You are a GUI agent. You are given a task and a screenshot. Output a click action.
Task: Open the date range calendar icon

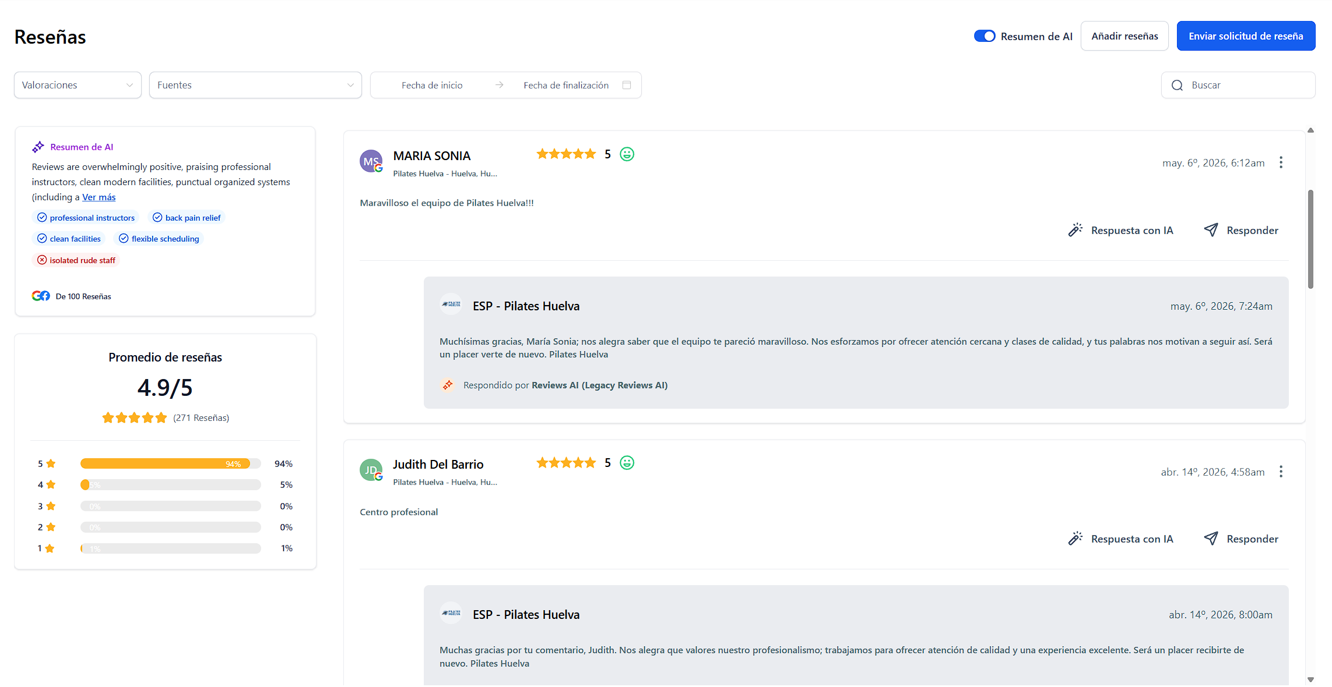627,85
